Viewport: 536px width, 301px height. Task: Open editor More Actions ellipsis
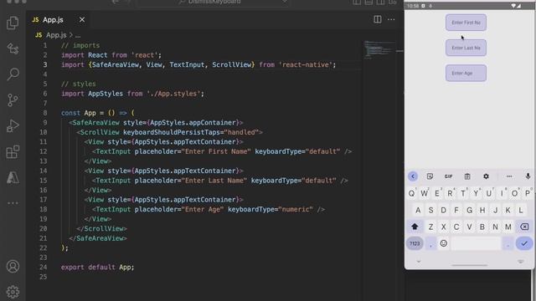click(x=391, y=19)
